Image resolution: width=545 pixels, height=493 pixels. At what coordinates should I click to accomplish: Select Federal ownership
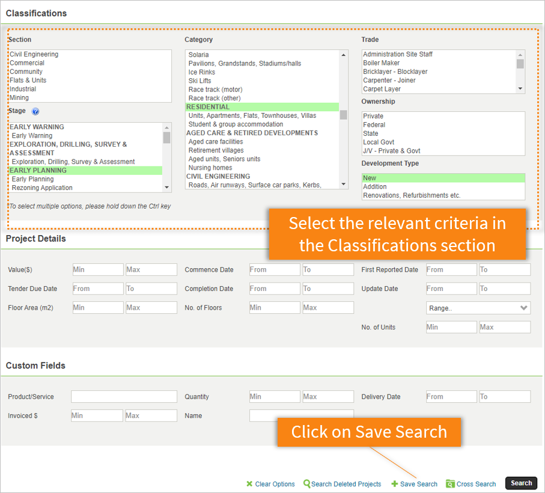443,125
